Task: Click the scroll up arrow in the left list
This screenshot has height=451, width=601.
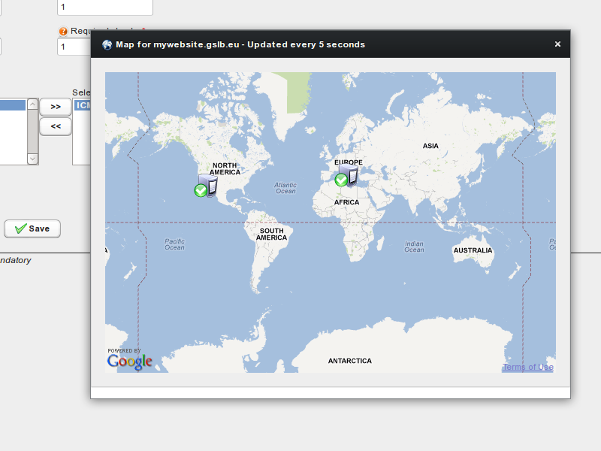Action: click(x=32, y=104)
